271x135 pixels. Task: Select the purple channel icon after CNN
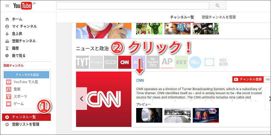click(139, 62)
